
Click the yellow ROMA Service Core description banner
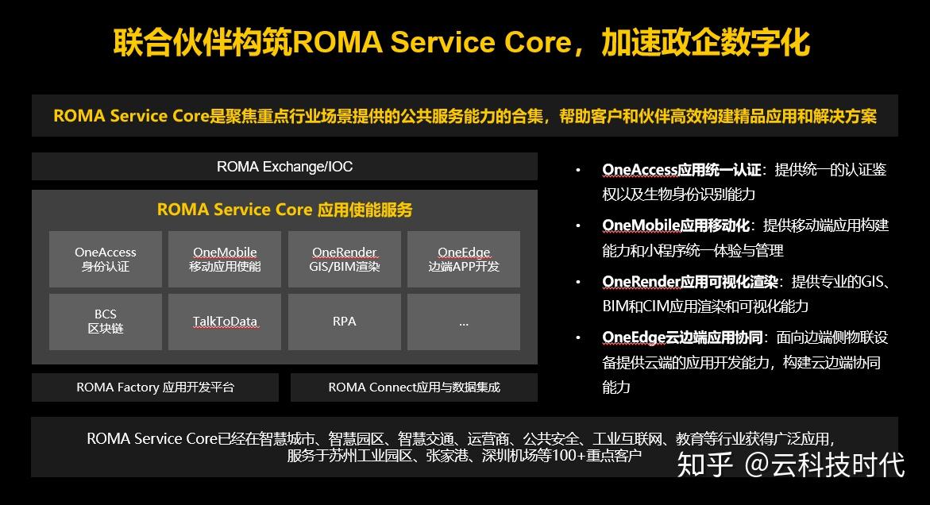465,116
